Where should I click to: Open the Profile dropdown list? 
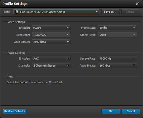point(56,12)
